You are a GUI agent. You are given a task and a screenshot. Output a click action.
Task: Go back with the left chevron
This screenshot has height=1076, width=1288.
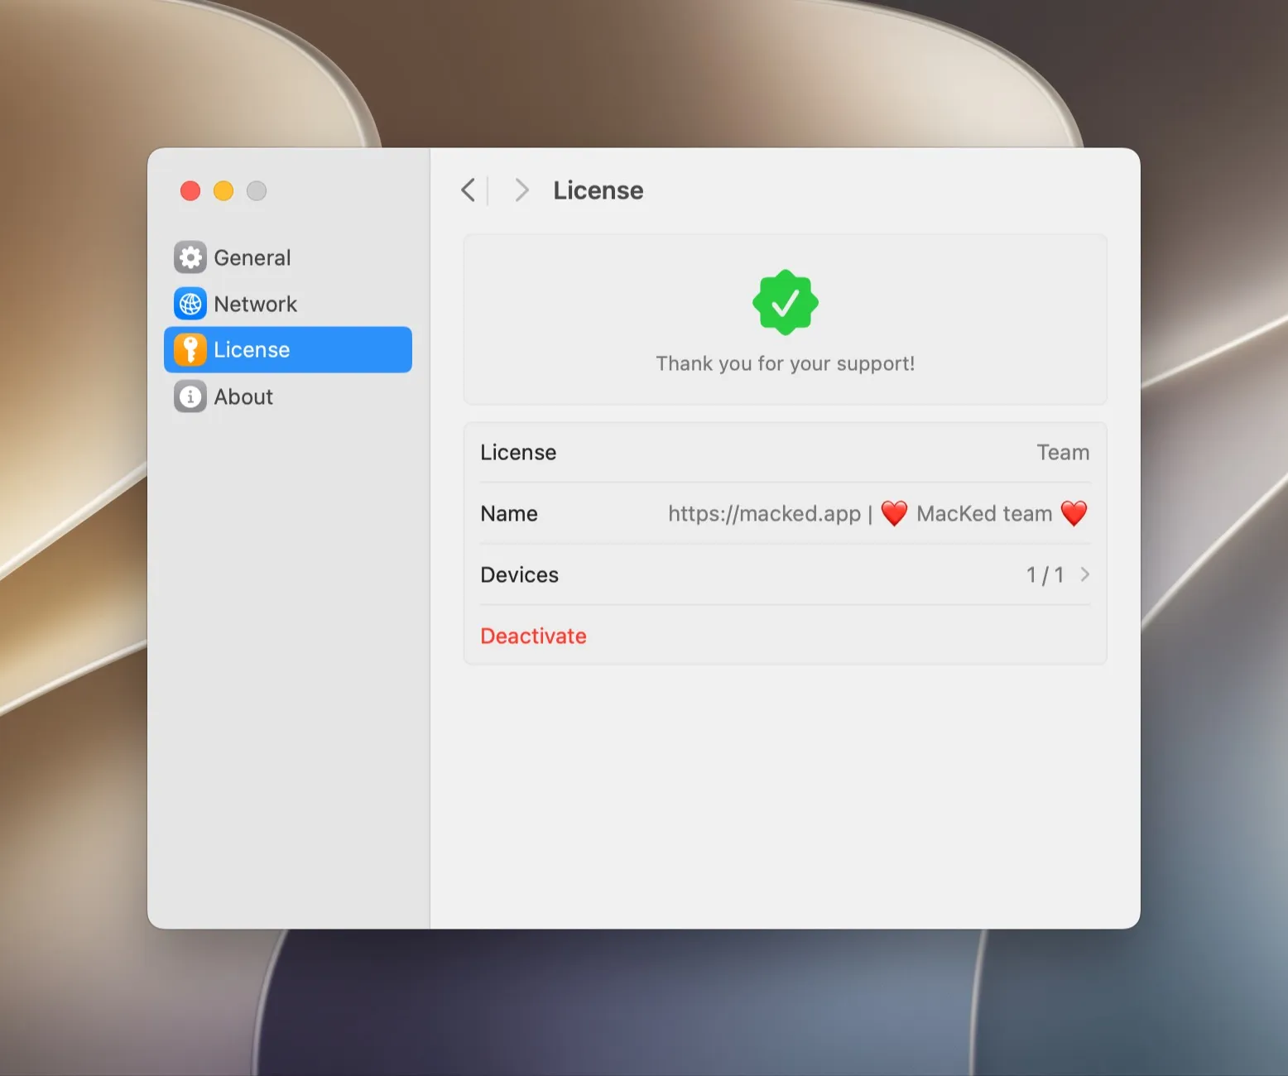pos(469,190)
